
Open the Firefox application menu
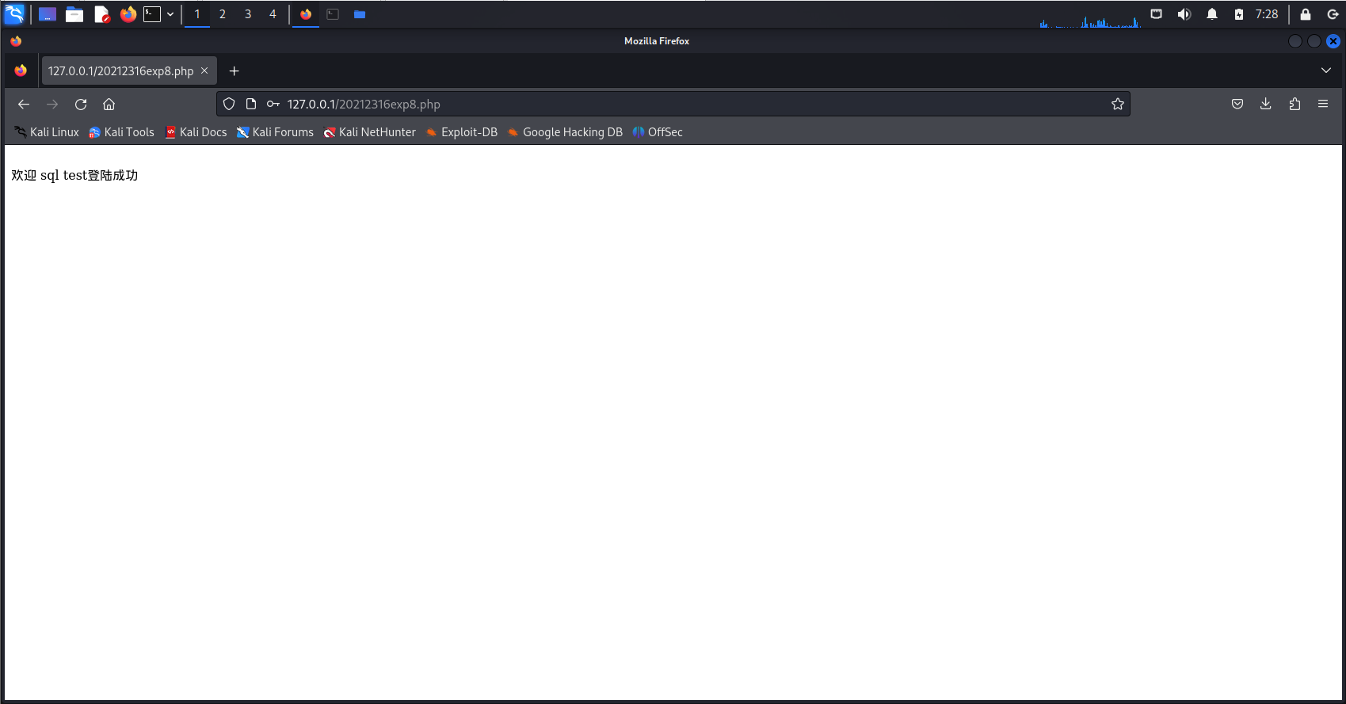coord(1323,104)
